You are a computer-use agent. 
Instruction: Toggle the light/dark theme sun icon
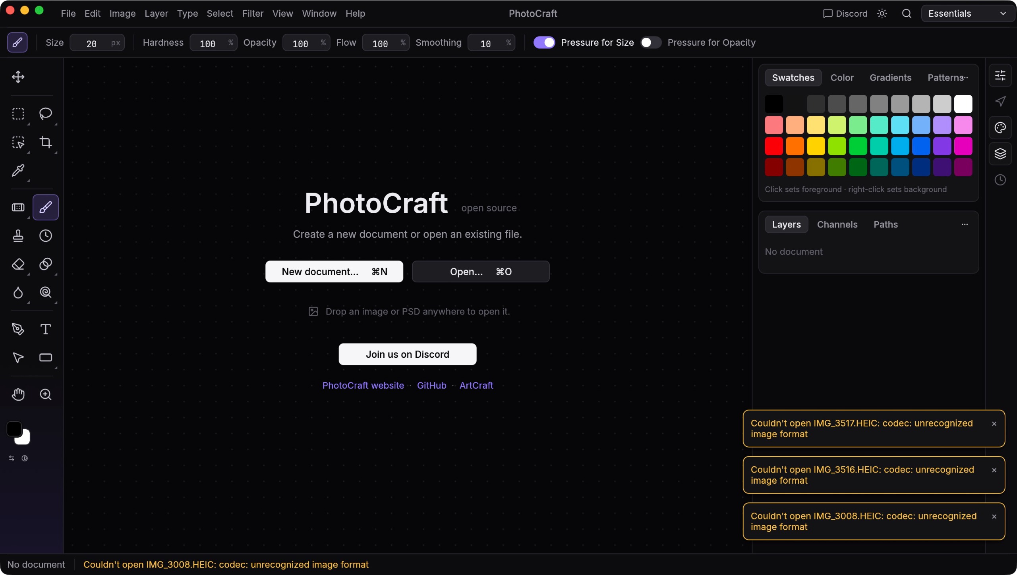click(x=882, y=14)
